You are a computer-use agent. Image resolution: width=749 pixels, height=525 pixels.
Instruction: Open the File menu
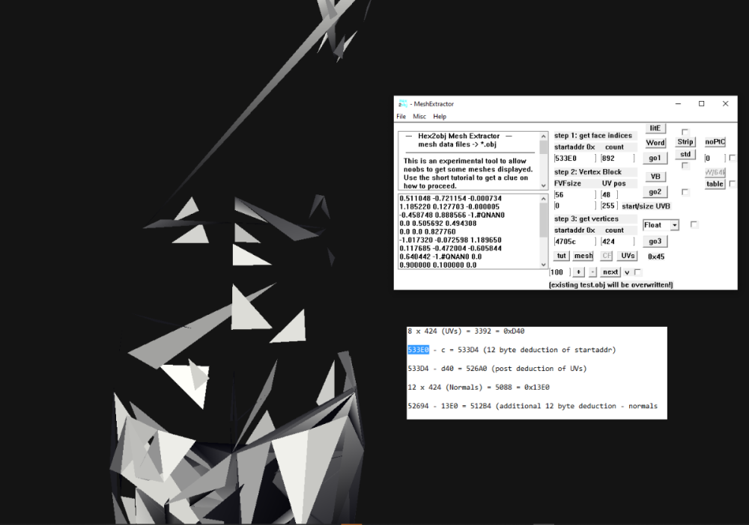pyautogui.click(x=401, y=117)
